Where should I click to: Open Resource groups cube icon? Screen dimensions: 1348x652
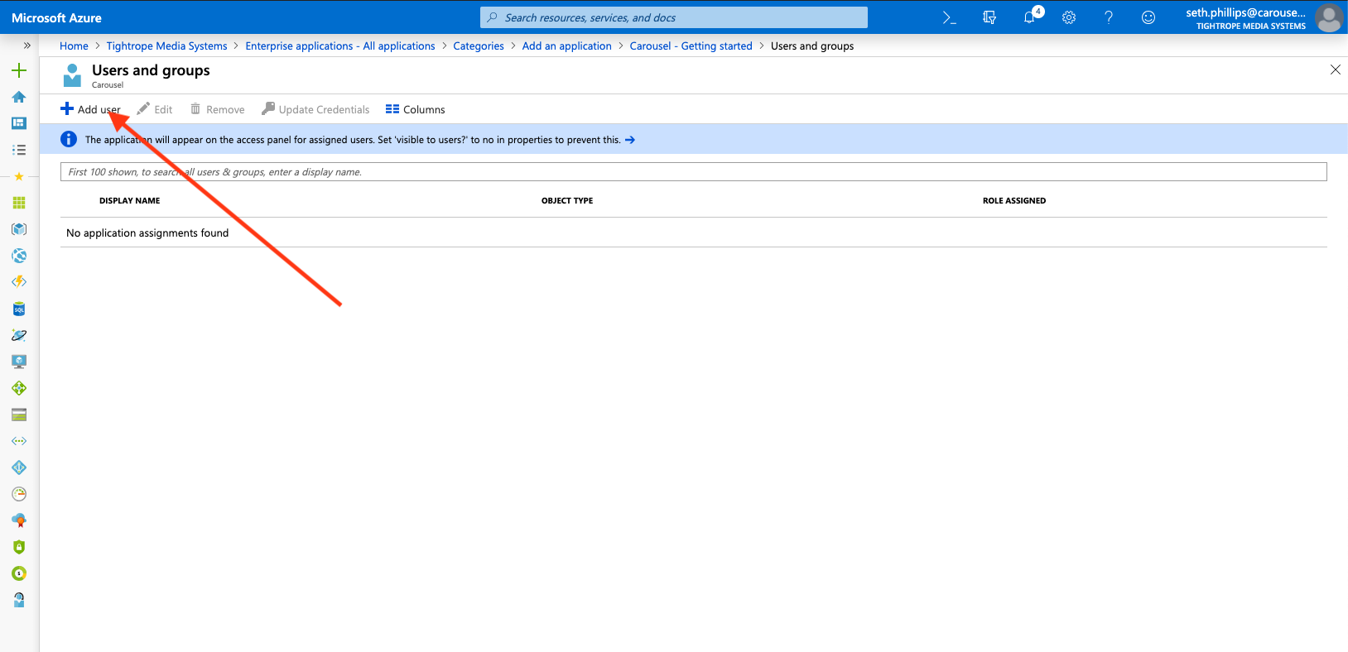[x=19, y=229]
